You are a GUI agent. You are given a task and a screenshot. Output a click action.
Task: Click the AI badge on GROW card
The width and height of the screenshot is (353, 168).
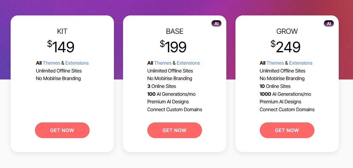[329, 24]
